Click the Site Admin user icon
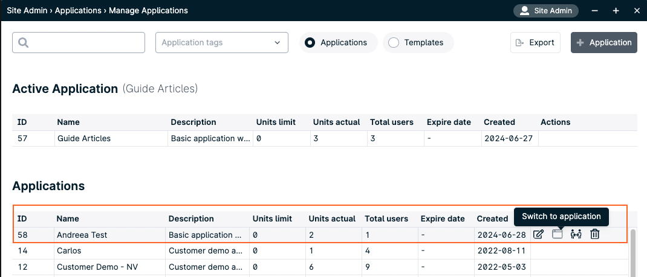The image size is (647, 277). pos(524,11)
